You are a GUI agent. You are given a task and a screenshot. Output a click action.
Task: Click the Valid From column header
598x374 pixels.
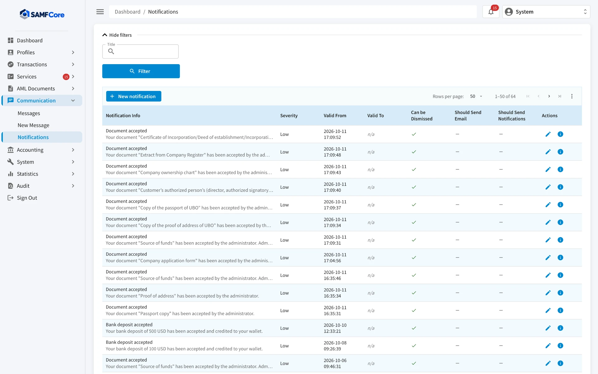335,116
